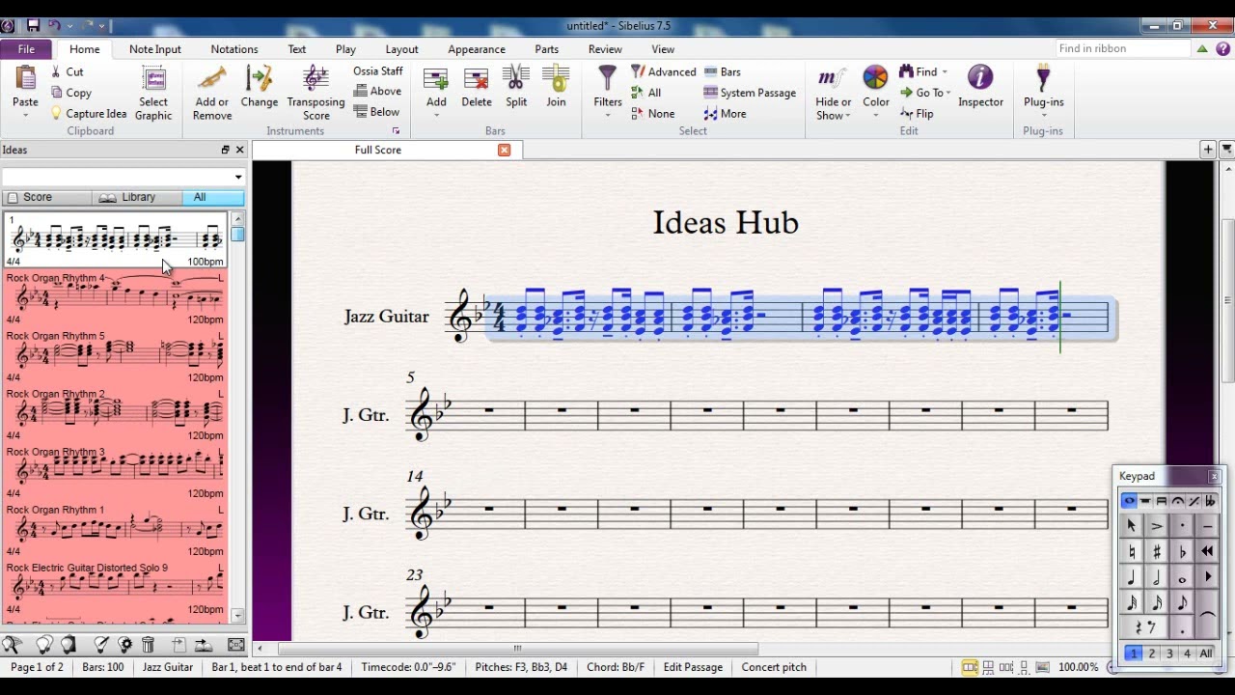Switch to the Review tab
The width and height of the screenshot is (1235, 695).
605,49
